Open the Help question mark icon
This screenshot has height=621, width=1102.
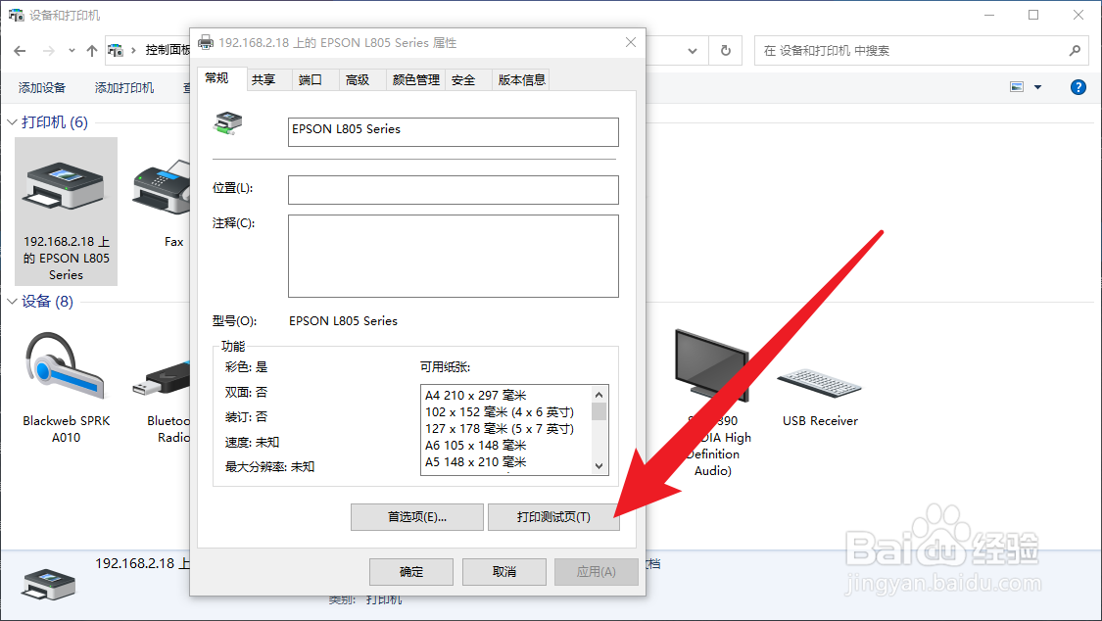[1078, 87]
